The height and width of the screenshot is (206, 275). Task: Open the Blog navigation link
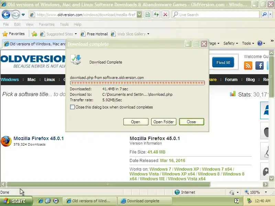pyautogui.click(x=250, y=80)
